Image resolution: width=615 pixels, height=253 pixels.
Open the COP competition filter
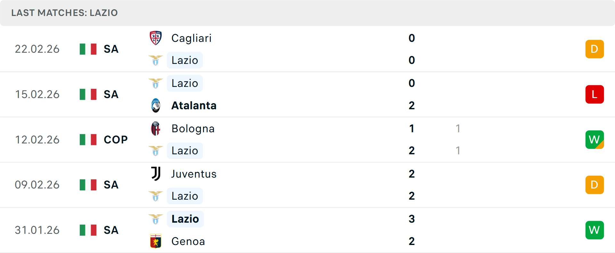(x=115, y=139)
